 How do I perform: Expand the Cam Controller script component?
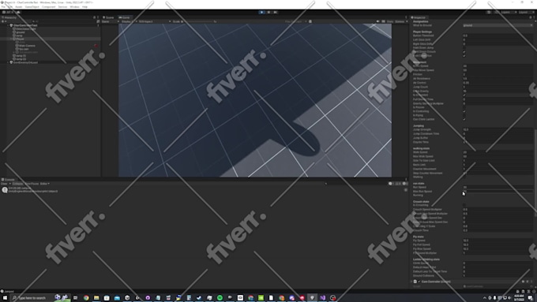(411, 281)
